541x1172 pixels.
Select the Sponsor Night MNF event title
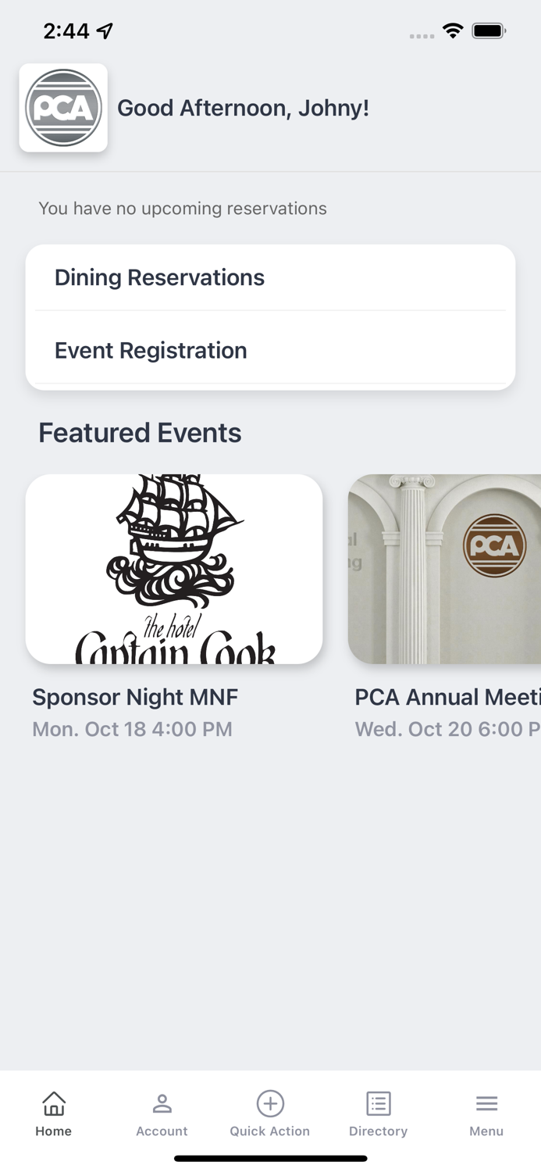pos(134,697)
